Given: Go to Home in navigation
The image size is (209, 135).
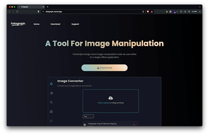Looking at the screenshot, I should click(x=36, y=24).
